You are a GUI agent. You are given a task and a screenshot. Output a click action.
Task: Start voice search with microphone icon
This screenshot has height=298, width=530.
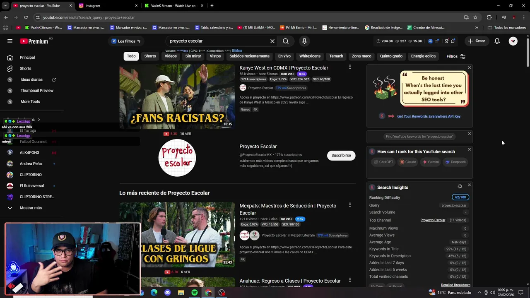point(304,41)
